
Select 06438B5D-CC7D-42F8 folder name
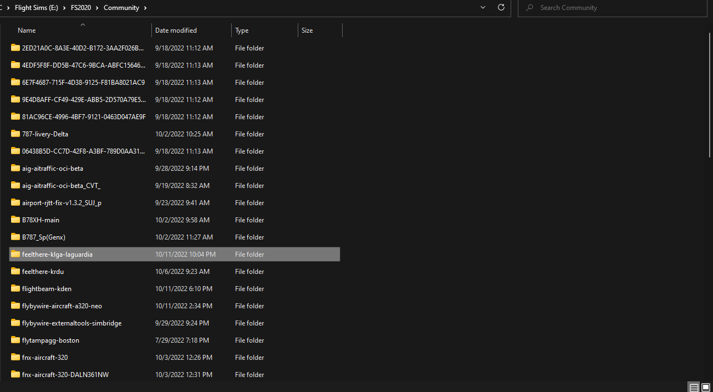[x=84, y=151]
